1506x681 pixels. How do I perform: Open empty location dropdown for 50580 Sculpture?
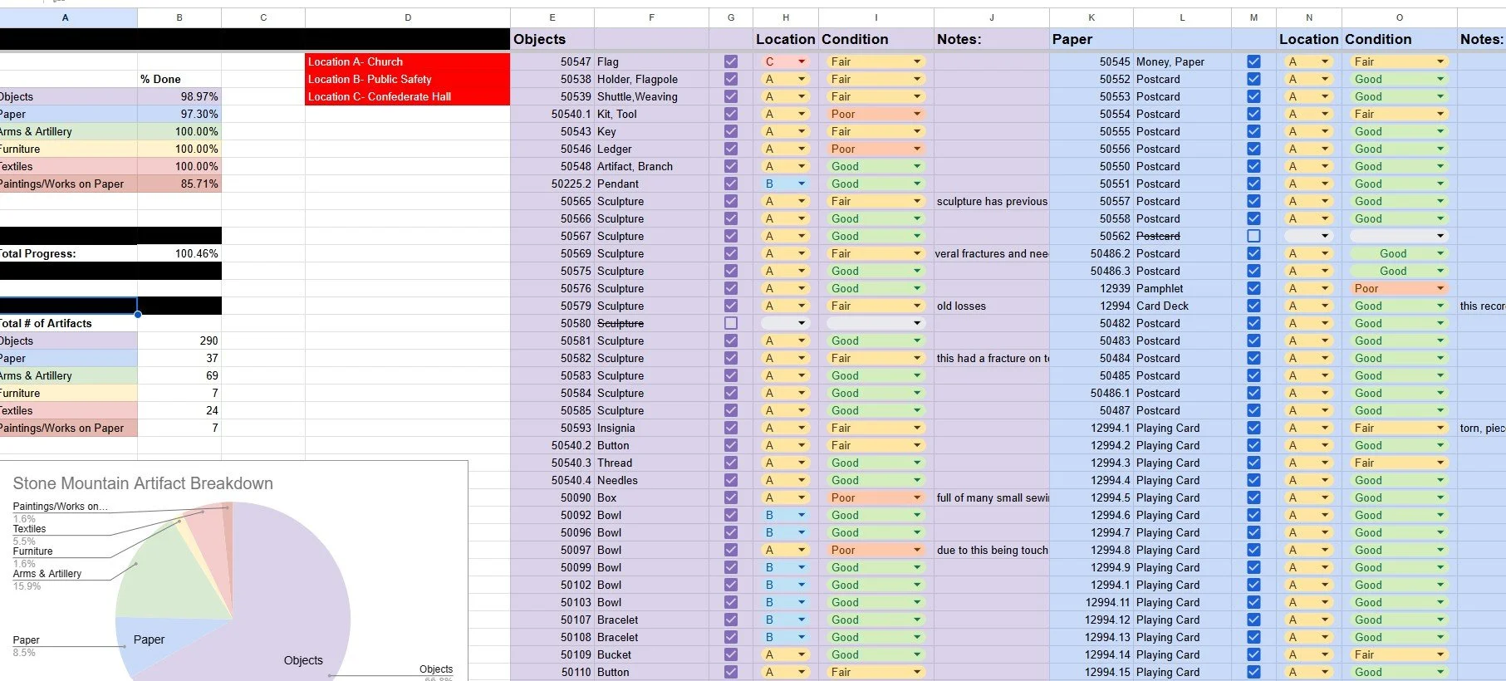tap(785, 323)
